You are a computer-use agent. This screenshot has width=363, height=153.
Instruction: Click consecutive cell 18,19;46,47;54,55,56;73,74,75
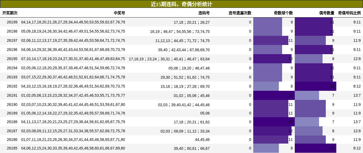180,32
